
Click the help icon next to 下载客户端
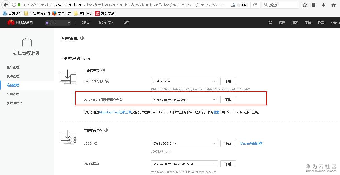click(103, 70)
